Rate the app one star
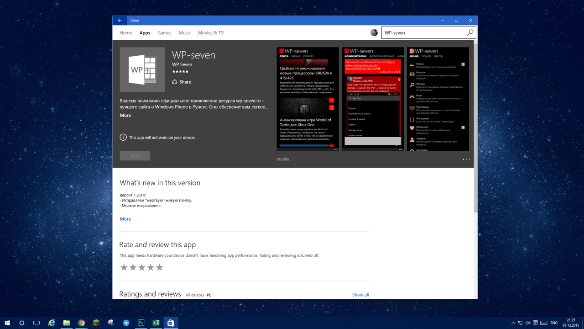 click(124, 267)
